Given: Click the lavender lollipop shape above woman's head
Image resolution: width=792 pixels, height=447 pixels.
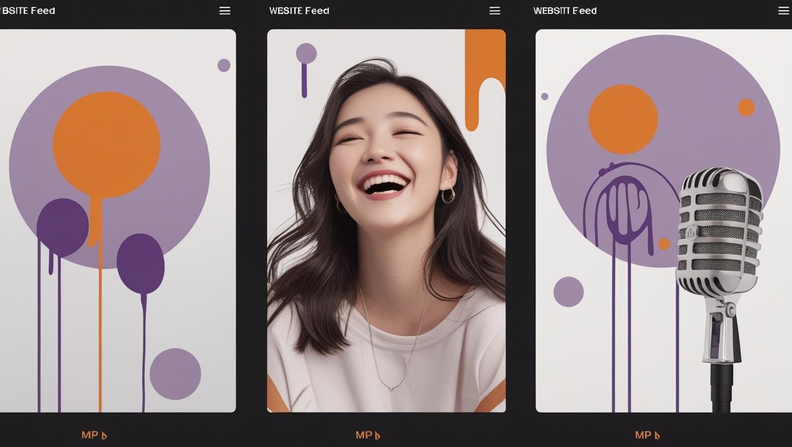Looking at the screenshot, I should tap(306, 55).
